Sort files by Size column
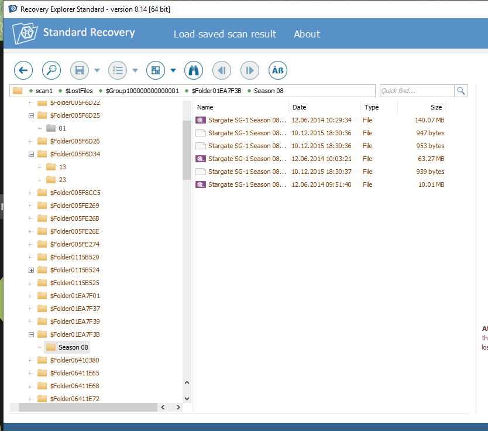488x431 pixels. [x=422, y=107]
